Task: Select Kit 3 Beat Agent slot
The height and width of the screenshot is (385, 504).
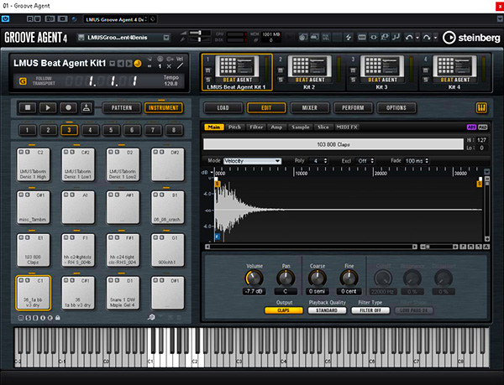Action: point(381,72)
